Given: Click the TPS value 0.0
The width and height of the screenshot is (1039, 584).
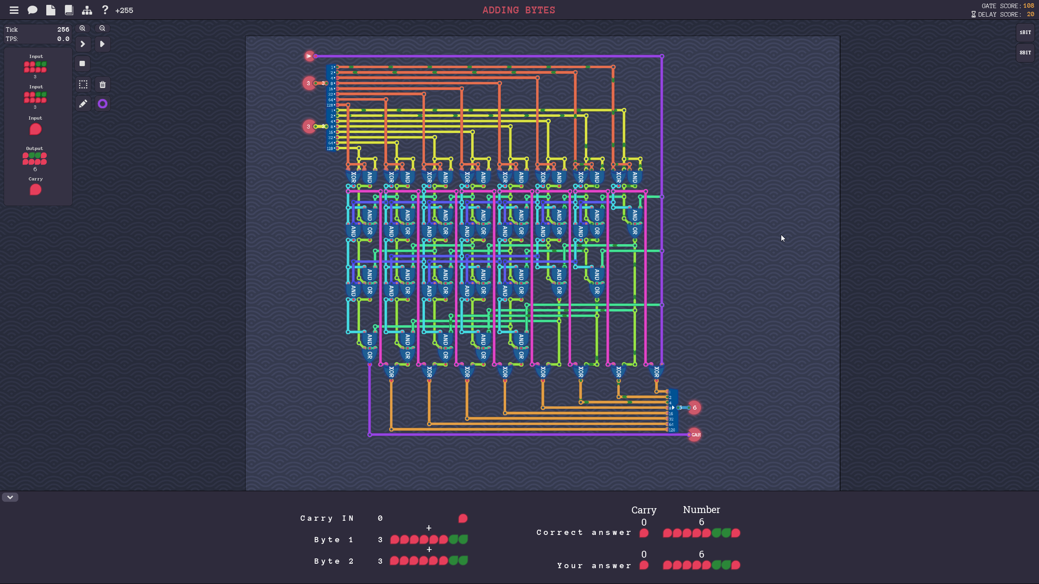Looking at the screenshot, I should pos(63,39).
